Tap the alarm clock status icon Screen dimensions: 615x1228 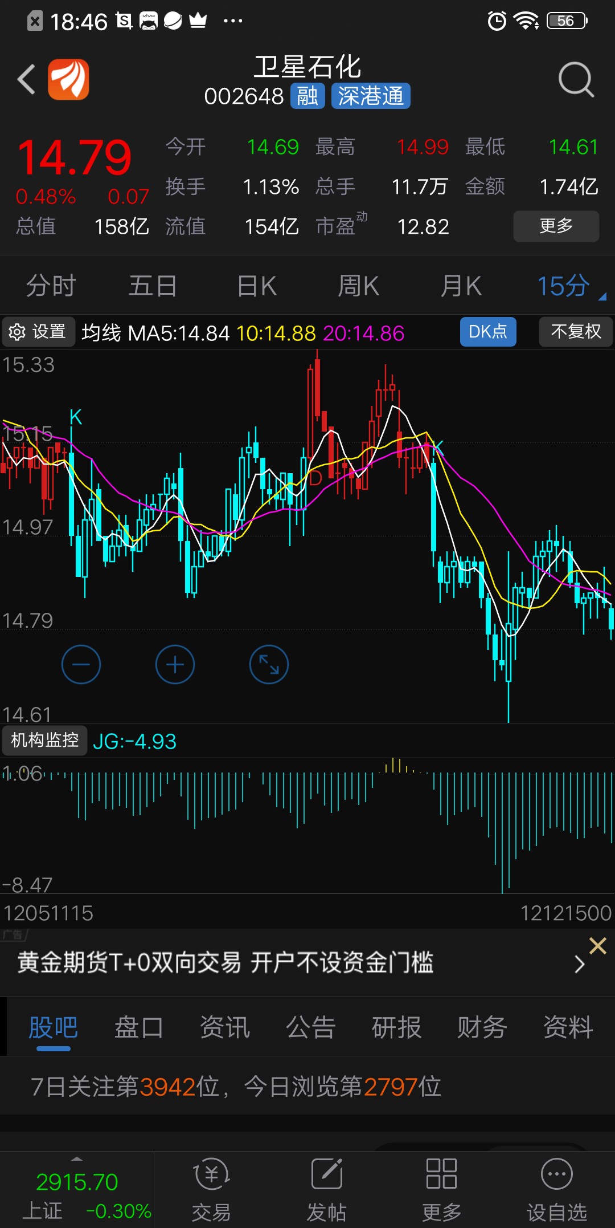pos(497,21)
